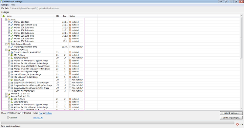This screenshot has width=244, height=128.
Task: Click the Delete 19 packages button
Action: pos(231,118)
